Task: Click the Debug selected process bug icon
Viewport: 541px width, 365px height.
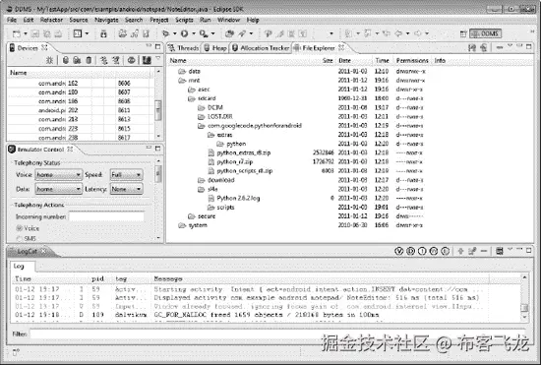Action: point(50,60)
